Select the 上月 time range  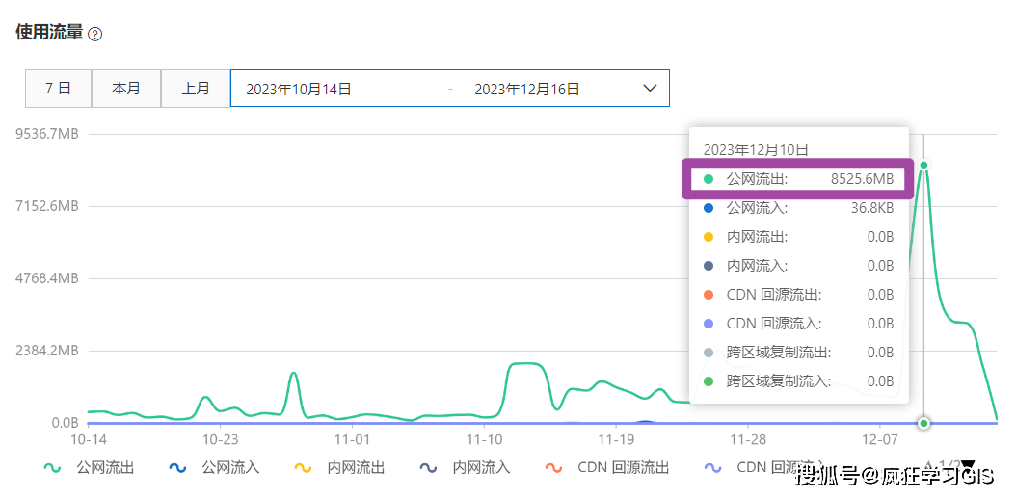pos(195,88)
